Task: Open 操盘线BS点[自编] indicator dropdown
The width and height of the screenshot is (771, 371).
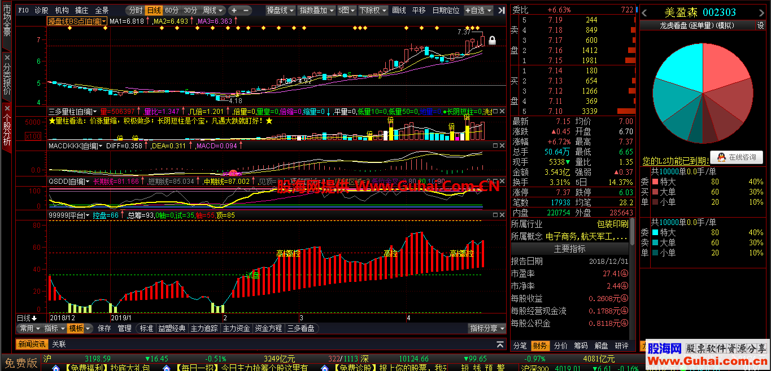Action: click(x=77, y=21)
